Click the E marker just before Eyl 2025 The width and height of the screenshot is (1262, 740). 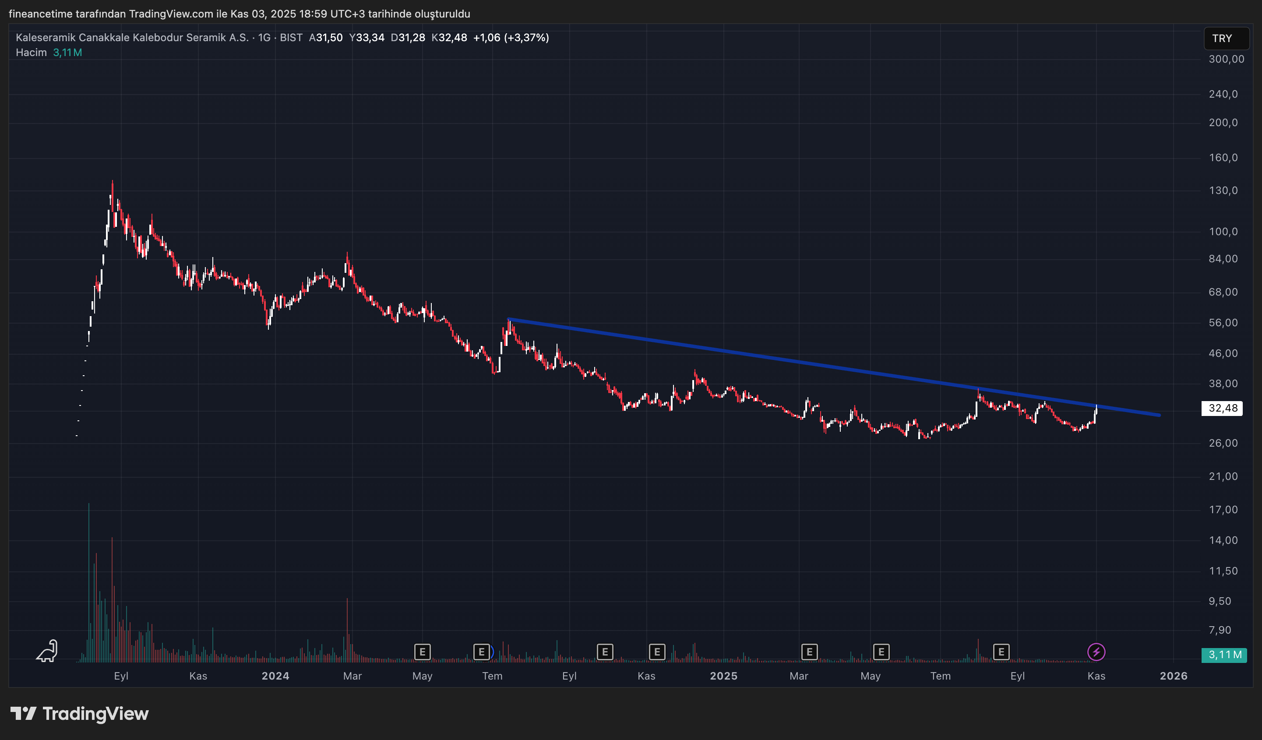coord(1001,652)
